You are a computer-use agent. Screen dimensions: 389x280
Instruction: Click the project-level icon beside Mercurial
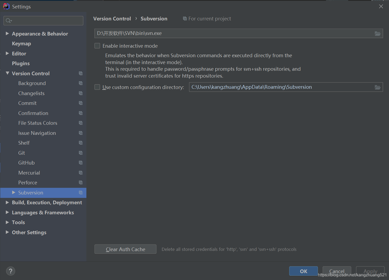[x=81, y=173]
